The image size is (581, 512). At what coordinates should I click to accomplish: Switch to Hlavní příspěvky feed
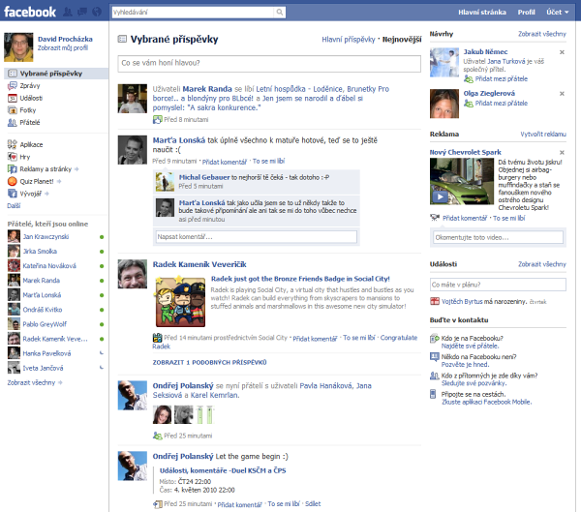pos(349,40)
